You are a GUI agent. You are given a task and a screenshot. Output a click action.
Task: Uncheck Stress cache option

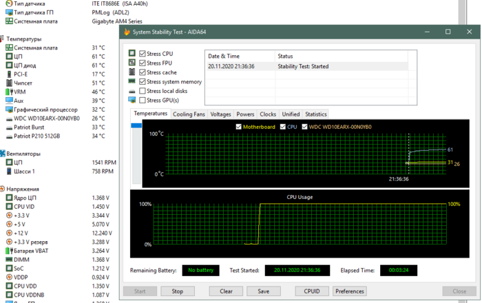coord(143,72)
